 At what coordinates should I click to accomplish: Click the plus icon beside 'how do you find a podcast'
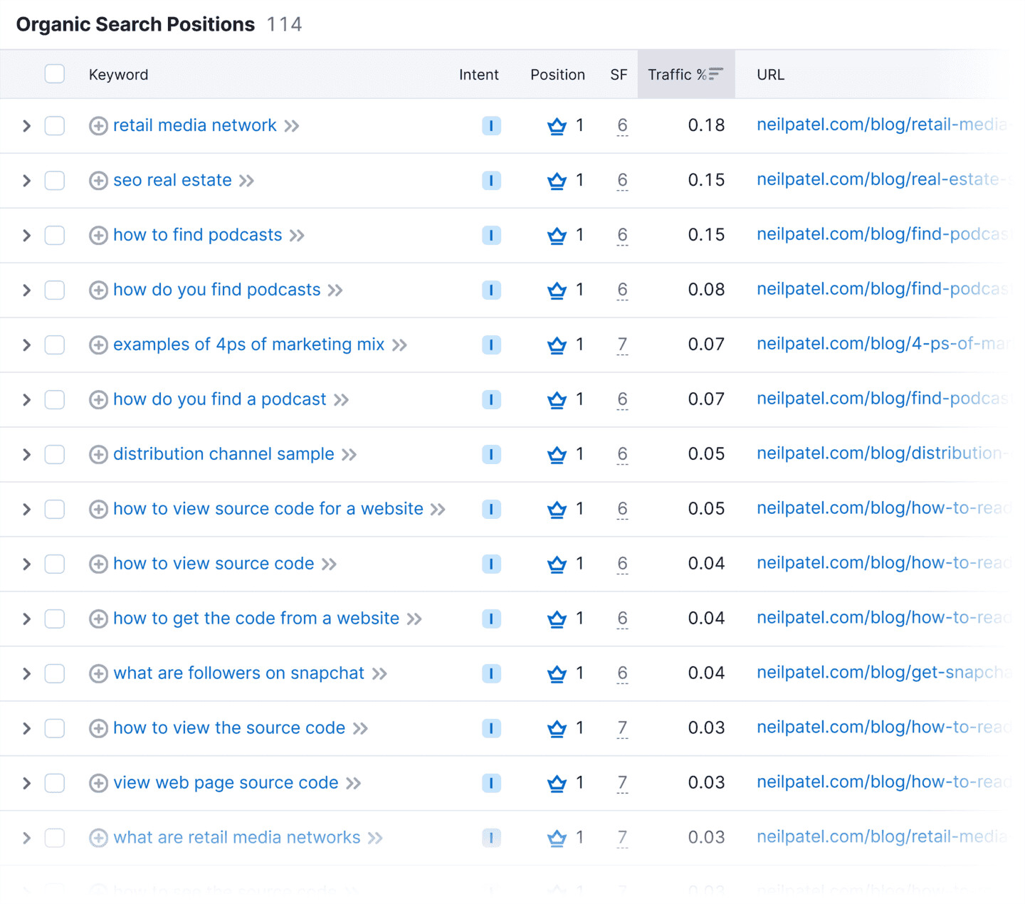(x=98, y=400)
